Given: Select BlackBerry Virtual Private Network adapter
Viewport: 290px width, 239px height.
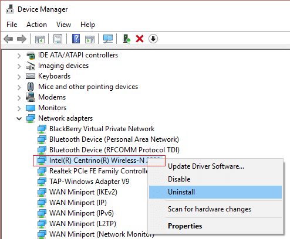Looking at the screenshot, I should point(102,129).
